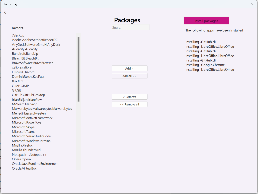Select Adobe.AdobeAcrobatReaderDC package

(x=35, y=40)
